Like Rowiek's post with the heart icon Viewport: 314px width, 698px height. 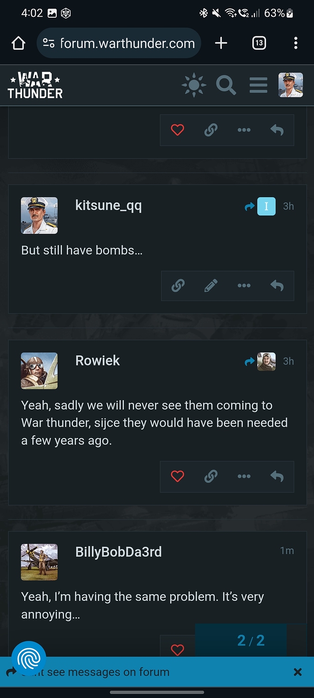(177, 476)
